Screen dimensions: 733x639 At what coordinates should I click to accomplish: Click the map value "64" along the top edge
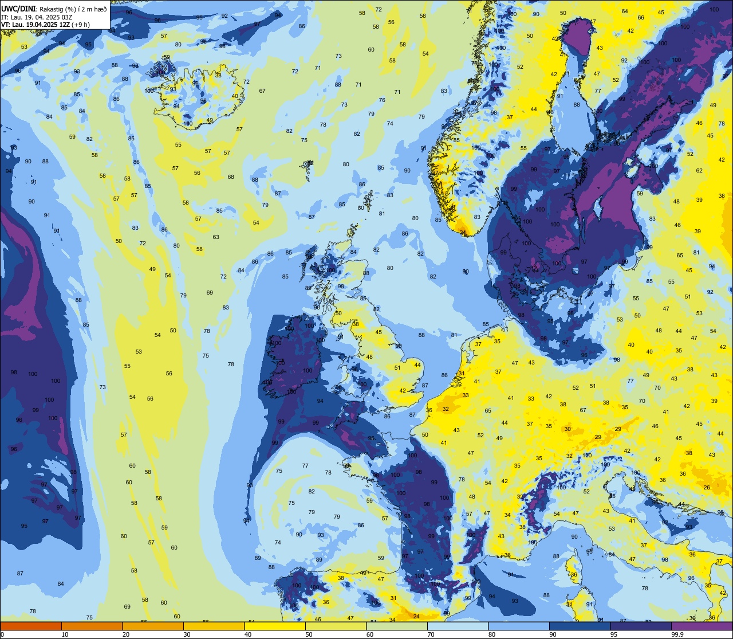point(625,11)
